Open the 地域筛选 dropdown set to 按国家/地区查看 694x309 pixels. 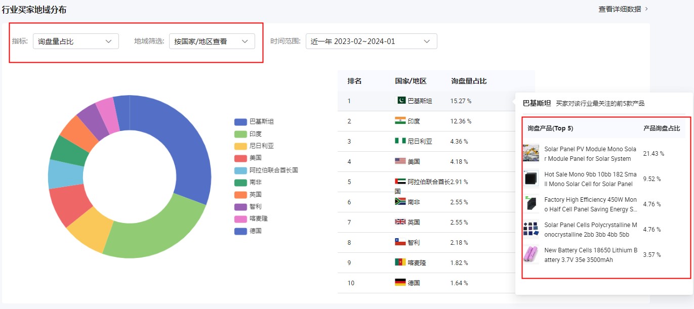coord(212,41)
